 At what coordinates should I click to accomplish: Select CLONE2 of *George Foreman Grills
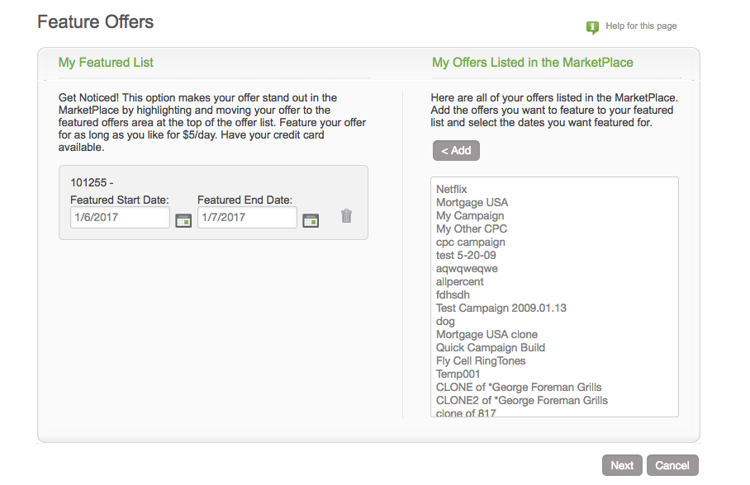[x=554, y=400]
